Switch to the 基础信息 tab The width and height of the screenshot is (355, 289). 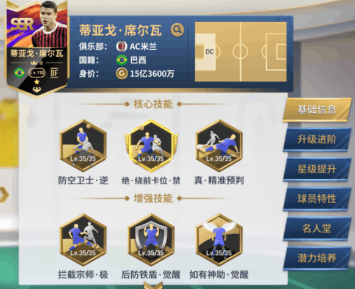[x=317, y=110]
